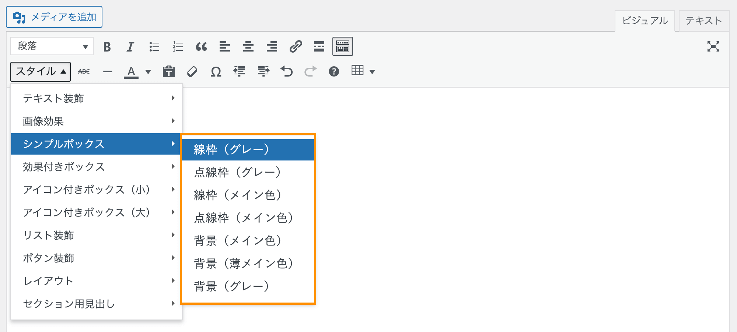737x332 pixels.
Task: Insert a special character with Omega icon
Action: click(x=216, y=71)
